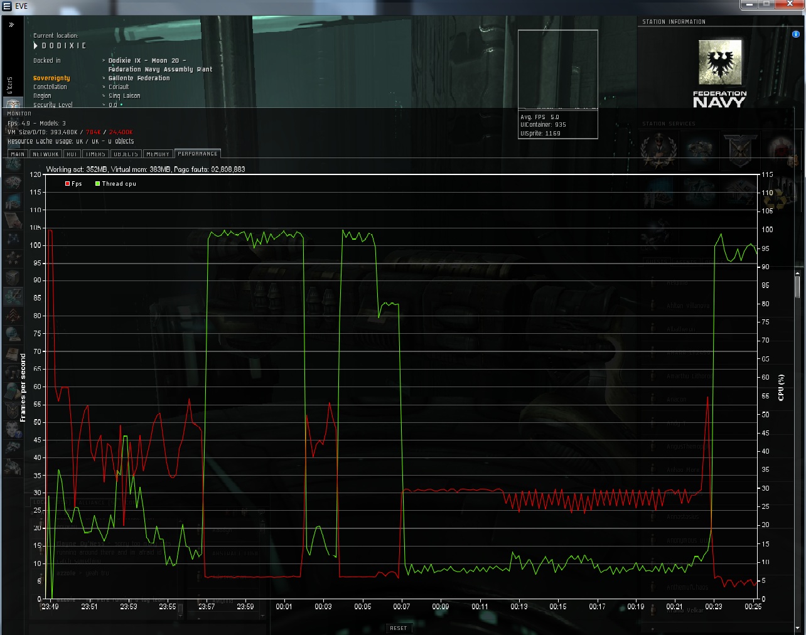The height and width of the screenshot is (635, 806).
Task: Open the skull shield militia service
Action: click(740, 150)
